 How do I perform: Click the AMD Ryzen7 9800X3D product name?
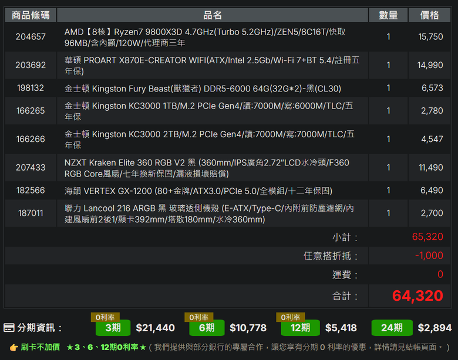coord(205,38)
